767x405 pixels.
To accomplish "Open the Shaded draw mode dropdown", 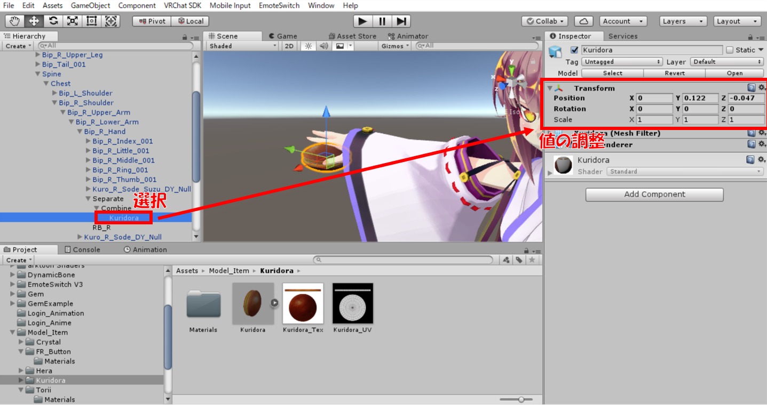I will [x=243, y=46].
